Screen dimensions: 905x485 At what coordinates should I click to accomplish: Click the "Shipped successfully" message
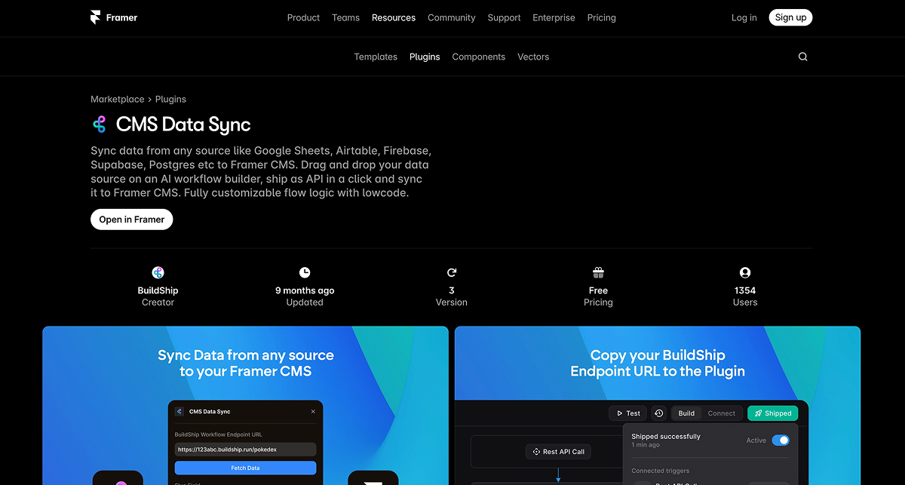coord(666,436)
